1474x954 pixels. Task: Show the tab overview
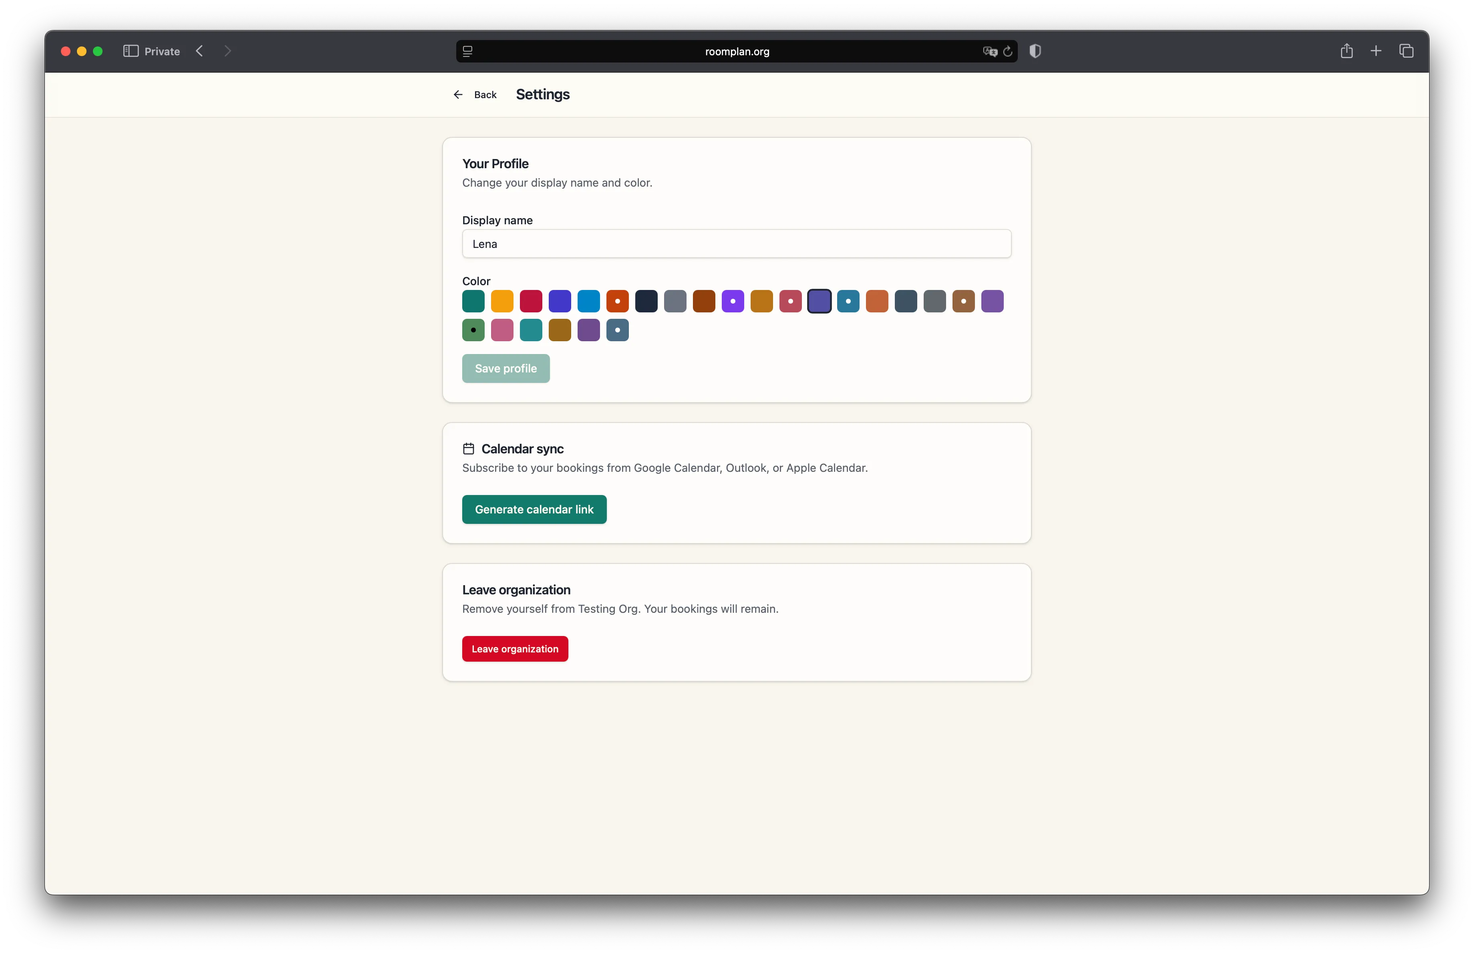click(x=1406, y=51)
